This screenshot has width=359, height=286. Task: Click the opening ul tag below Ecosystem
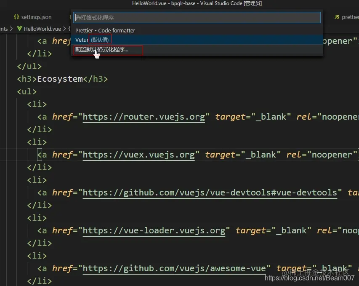pos(27,92)
